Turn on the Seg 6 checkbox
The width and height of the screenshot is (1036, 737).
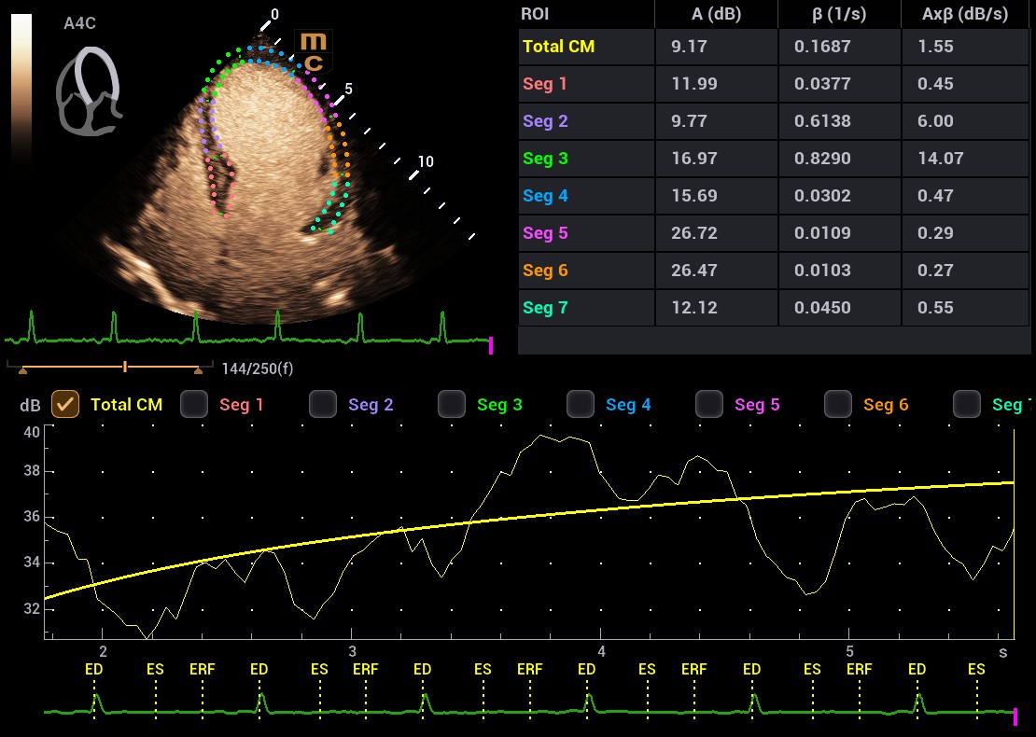(838, 404)
